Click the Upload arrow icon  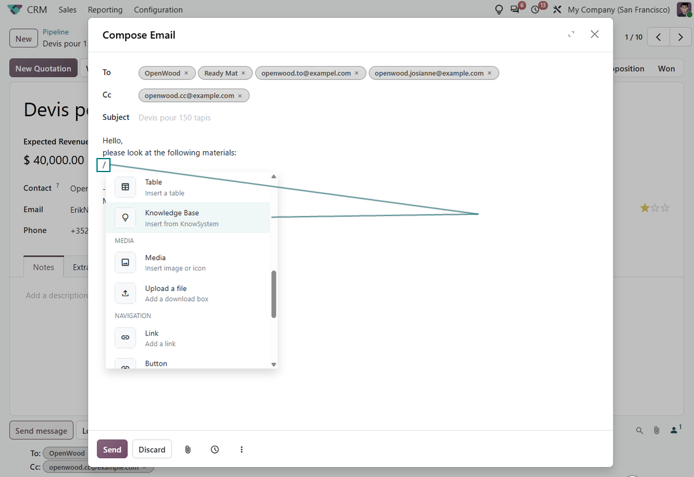pyautogui.click(x=125, y=293)
